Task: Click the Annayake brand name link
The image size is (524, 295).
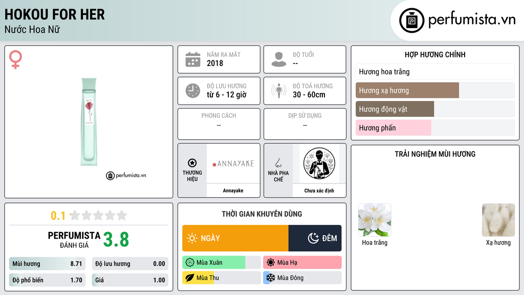Action: pos(233,191)
